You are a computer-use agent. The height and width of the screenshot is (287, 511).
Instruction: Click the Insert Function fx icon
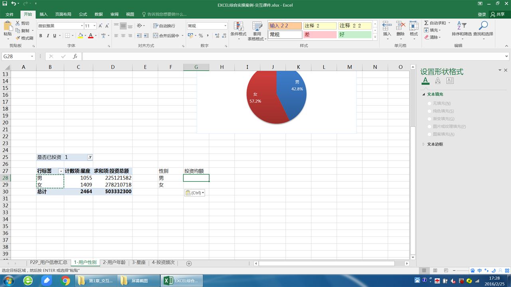(75, 56)
